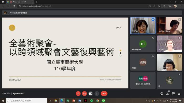Unmute microphone in Meet call controls
This screenshot has height=103, width=184.
78,94
